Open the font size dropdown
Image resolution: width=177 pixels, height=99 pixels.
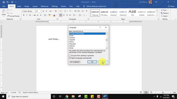41,11
